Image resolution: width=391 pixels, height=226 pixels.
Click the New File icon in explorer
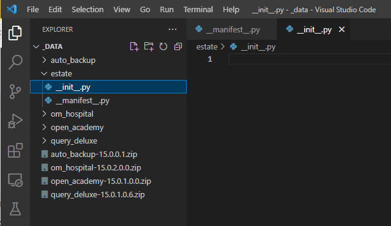point(134,46)
